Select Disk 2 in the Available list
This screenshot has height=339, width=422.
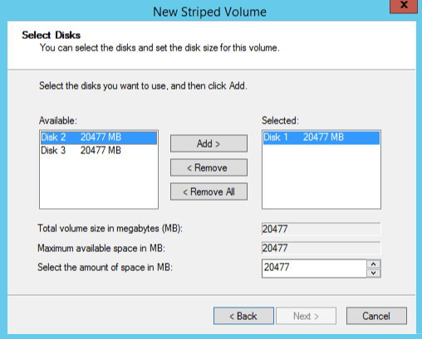(99, 138)
